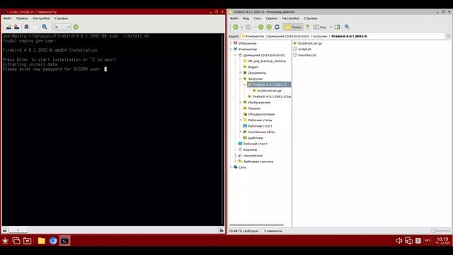Toggle the Папки folders panel button
Screen dimensions: 453x255
point(293,27)
